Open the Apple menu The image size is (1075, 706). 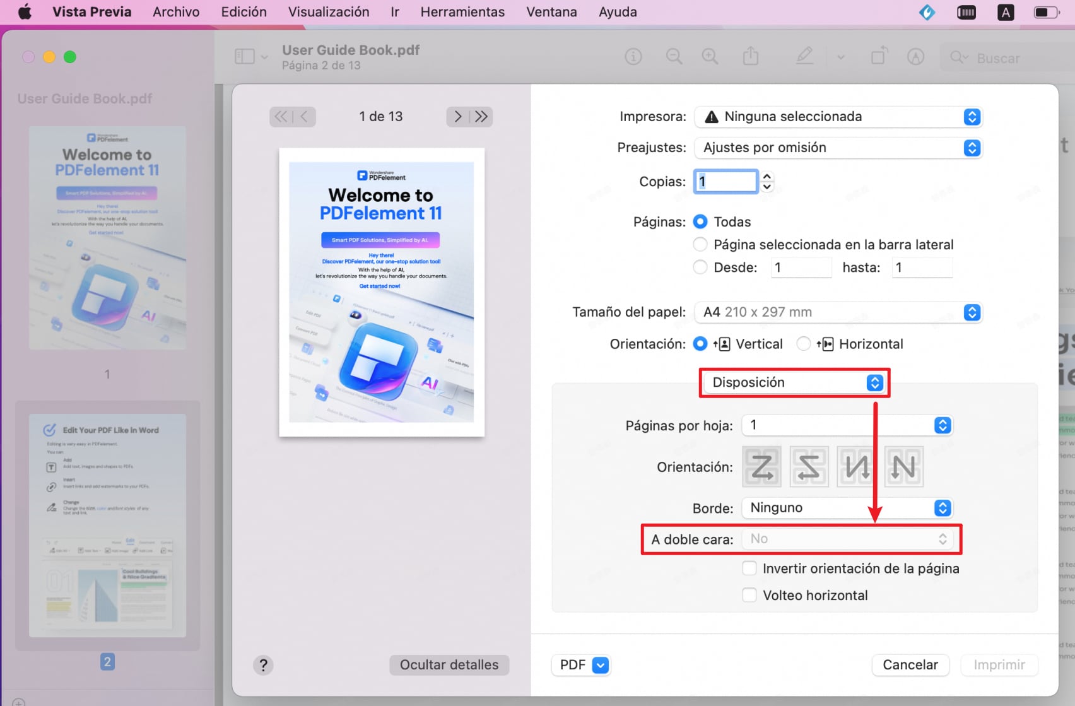[25, 12]
